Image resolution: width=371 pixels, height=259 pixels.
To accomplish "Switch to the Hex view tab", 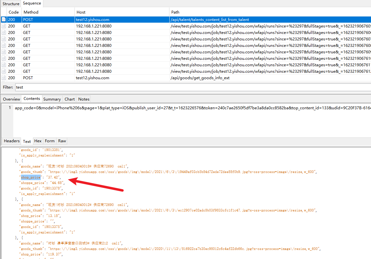I will 38,141.
